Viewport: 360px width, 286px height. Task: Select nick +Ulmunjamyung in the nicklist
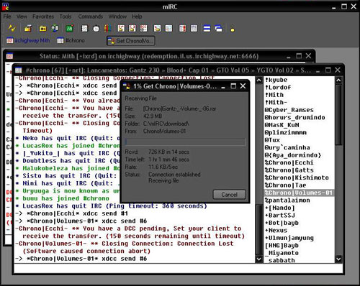pyautogui.click(x=289, y=238)
